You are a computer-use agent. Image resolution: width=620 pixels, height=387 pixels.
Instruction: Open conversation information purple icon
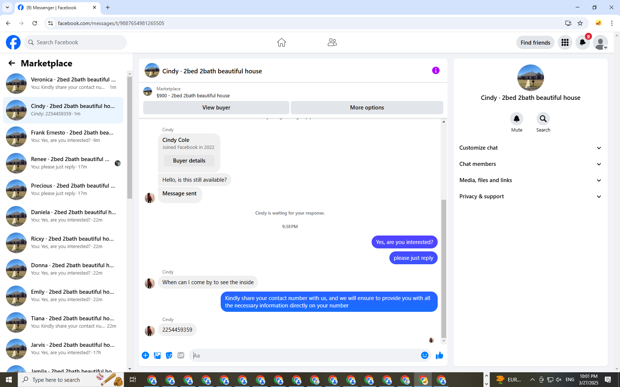click(x=436, y=70)
